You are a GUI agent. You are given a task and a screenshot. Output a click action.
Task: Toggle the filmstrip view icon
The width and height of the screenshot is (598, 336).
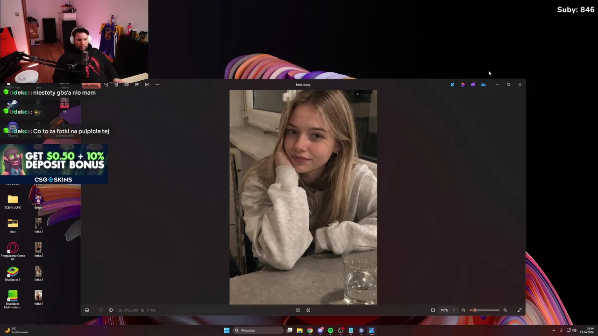(x=87, y=310)
